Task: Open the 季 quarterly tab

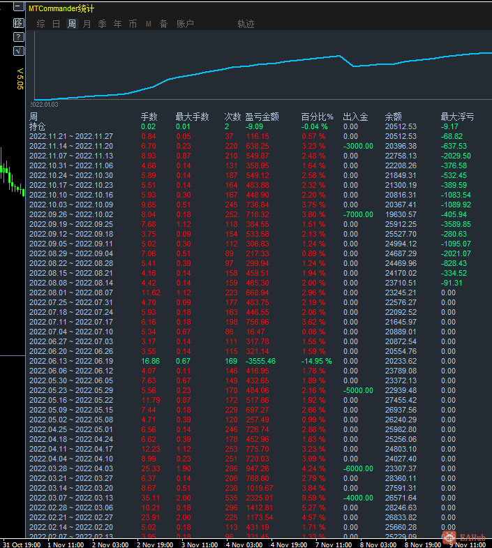Action: point(103,24)
